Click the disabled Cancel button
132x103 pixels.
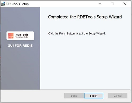[x=118, y=96]
